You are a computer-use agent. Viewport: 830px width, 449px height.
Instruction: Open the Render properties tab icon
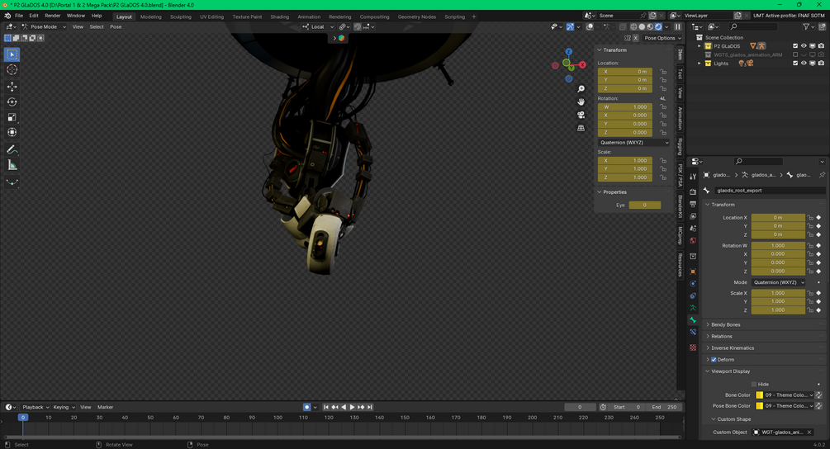(x=693, y=191)
